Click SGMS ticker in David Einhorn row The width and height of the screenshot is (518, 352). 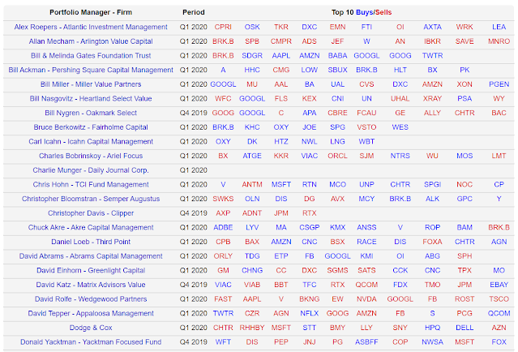337,270
